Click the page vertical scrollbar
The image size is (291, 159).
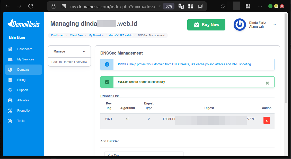tap(286, 58)
